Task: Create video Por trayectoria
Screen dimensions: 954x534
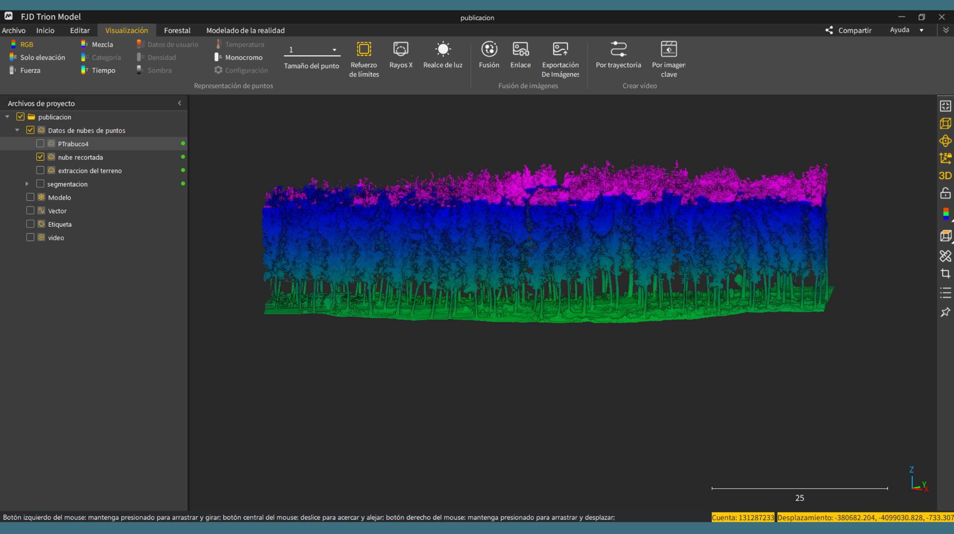Action: [618, 55]
